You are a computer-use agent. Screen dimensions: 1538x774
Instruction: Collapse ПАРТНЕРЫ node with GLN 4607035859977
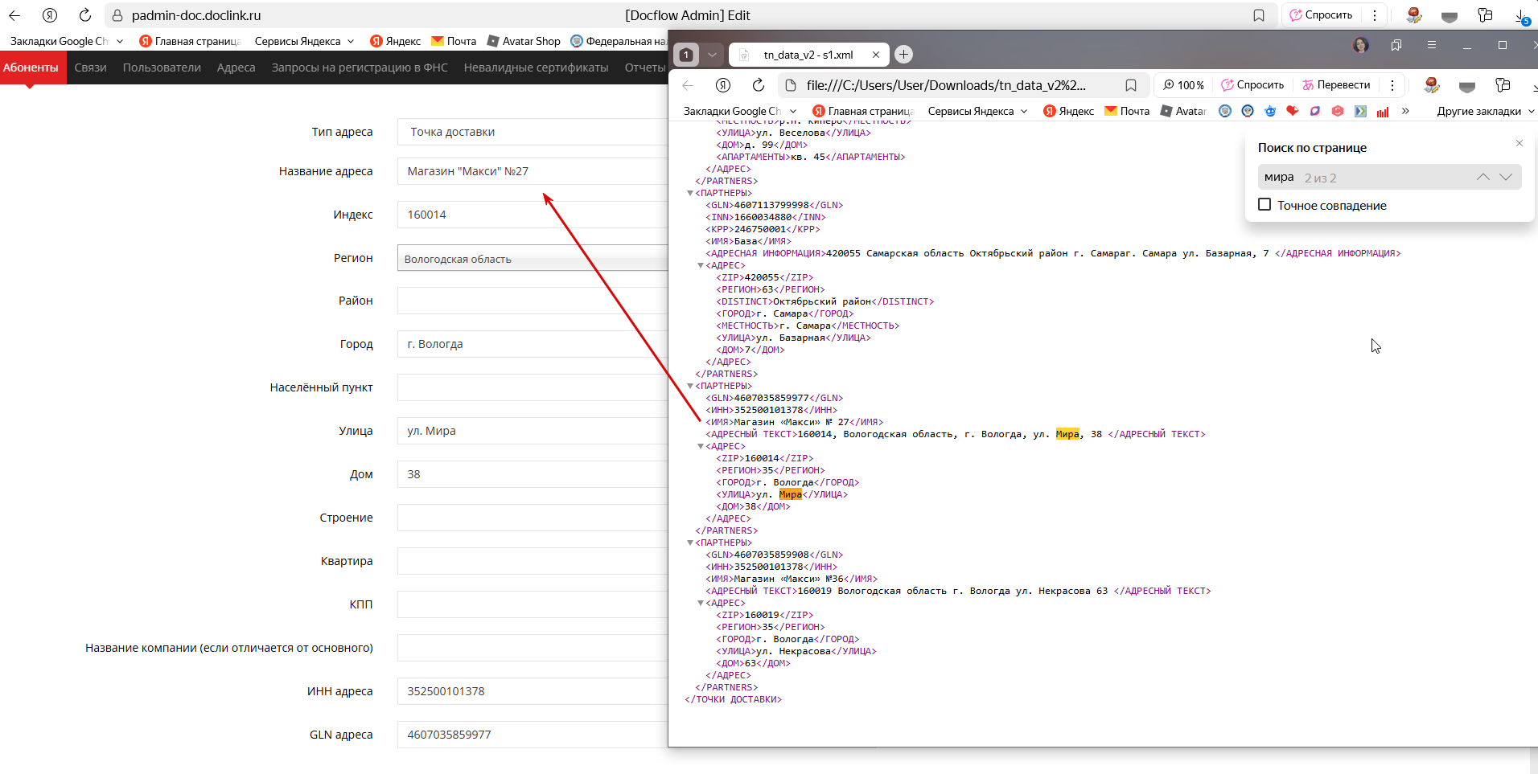(690, 387)
